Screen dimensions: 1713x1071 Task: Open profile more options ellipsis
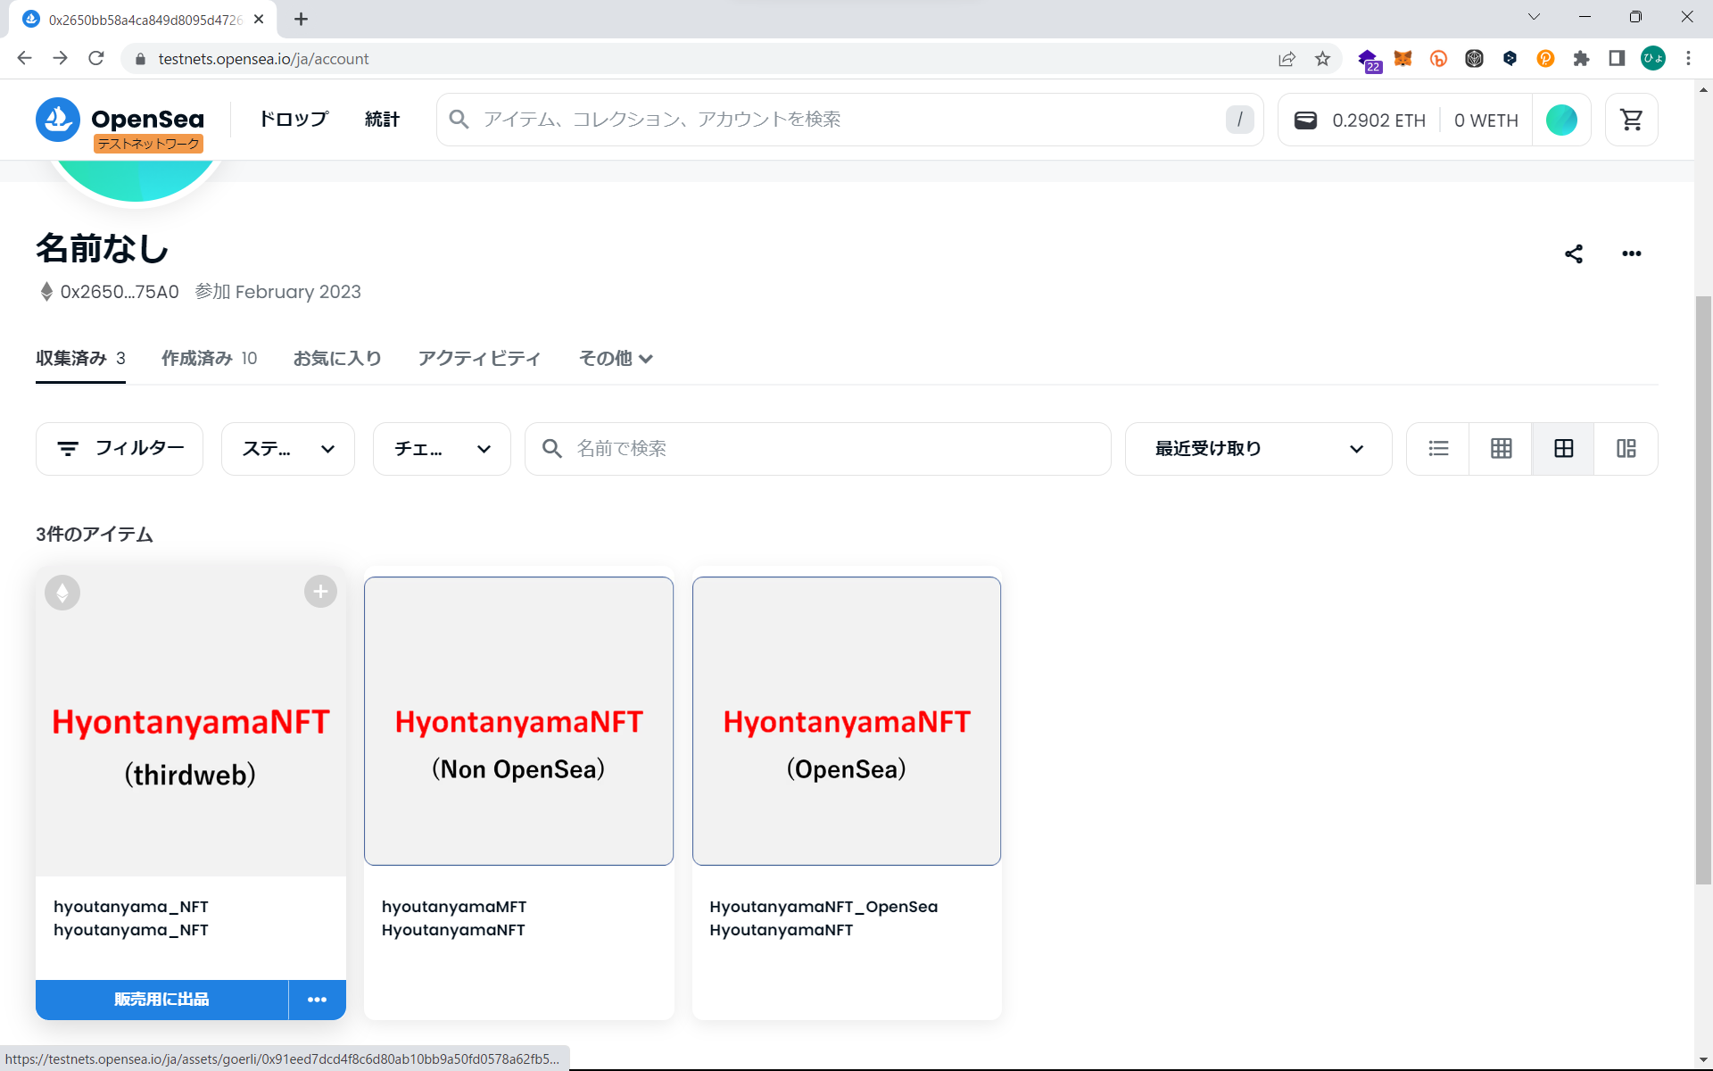coord(1631,254)
